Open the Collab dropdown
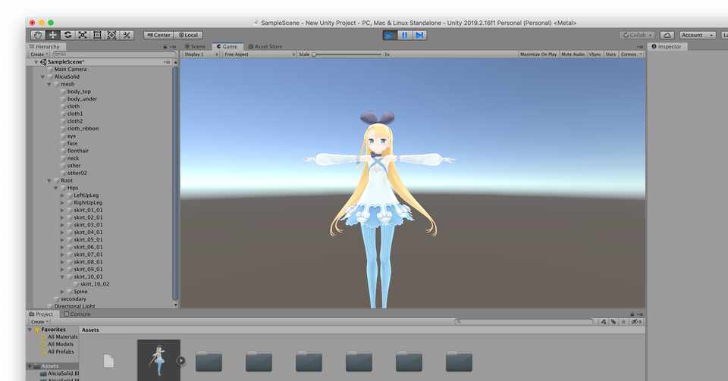This screenshot has width=728, height=381. click(637, 36)
